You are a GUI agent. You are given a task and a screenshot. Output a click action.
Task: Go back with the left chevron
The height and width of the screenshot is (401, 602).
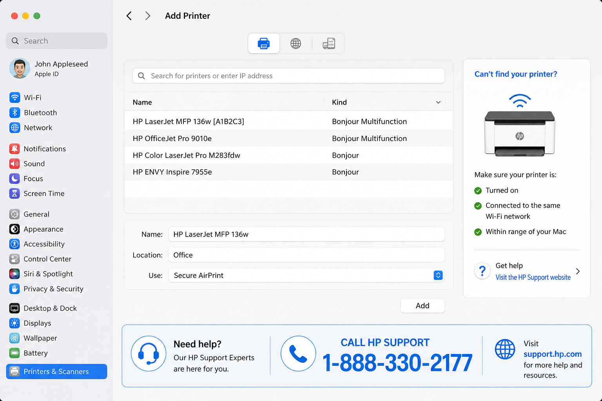click(x=129, y=16)
